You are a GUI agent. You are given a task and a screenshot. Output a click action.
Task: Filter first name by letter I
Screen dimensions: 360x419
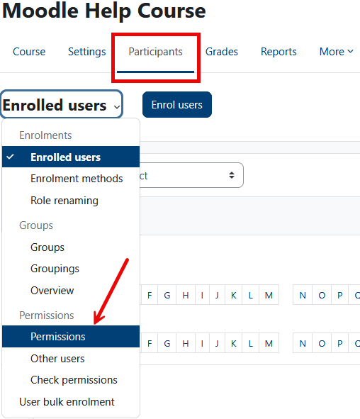point(202,295)
